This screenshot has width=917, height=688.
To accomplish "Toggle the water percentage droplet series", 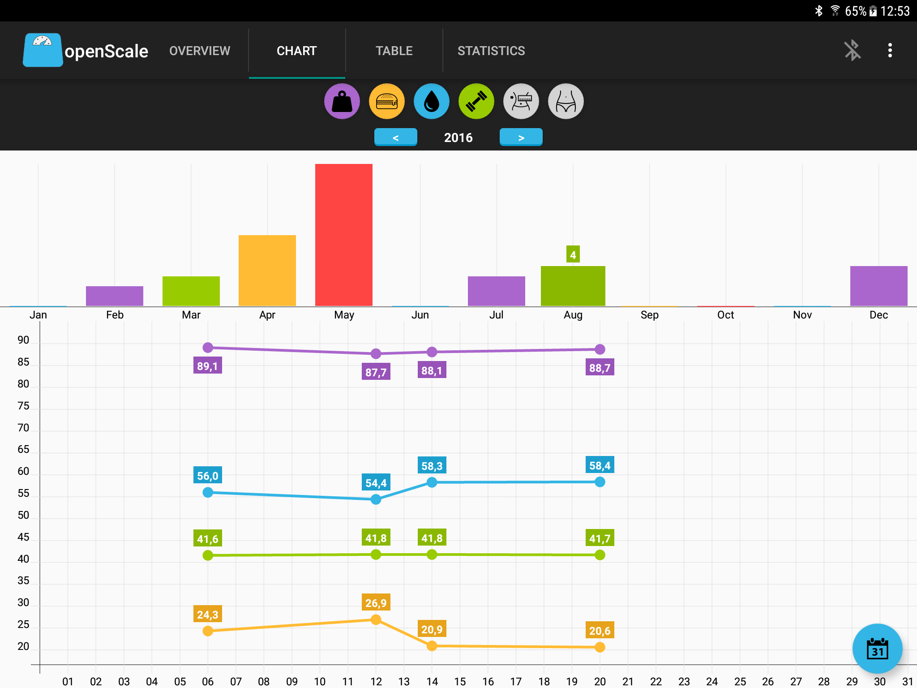I will [x=432, y=101].
